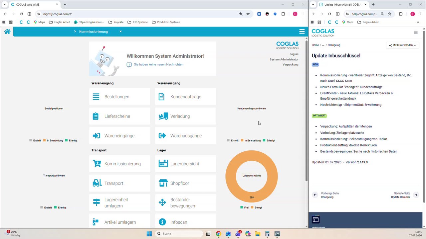Open the Windows Start menu
The width and height of the screenshot is (426, 239).
click(149, 234)
